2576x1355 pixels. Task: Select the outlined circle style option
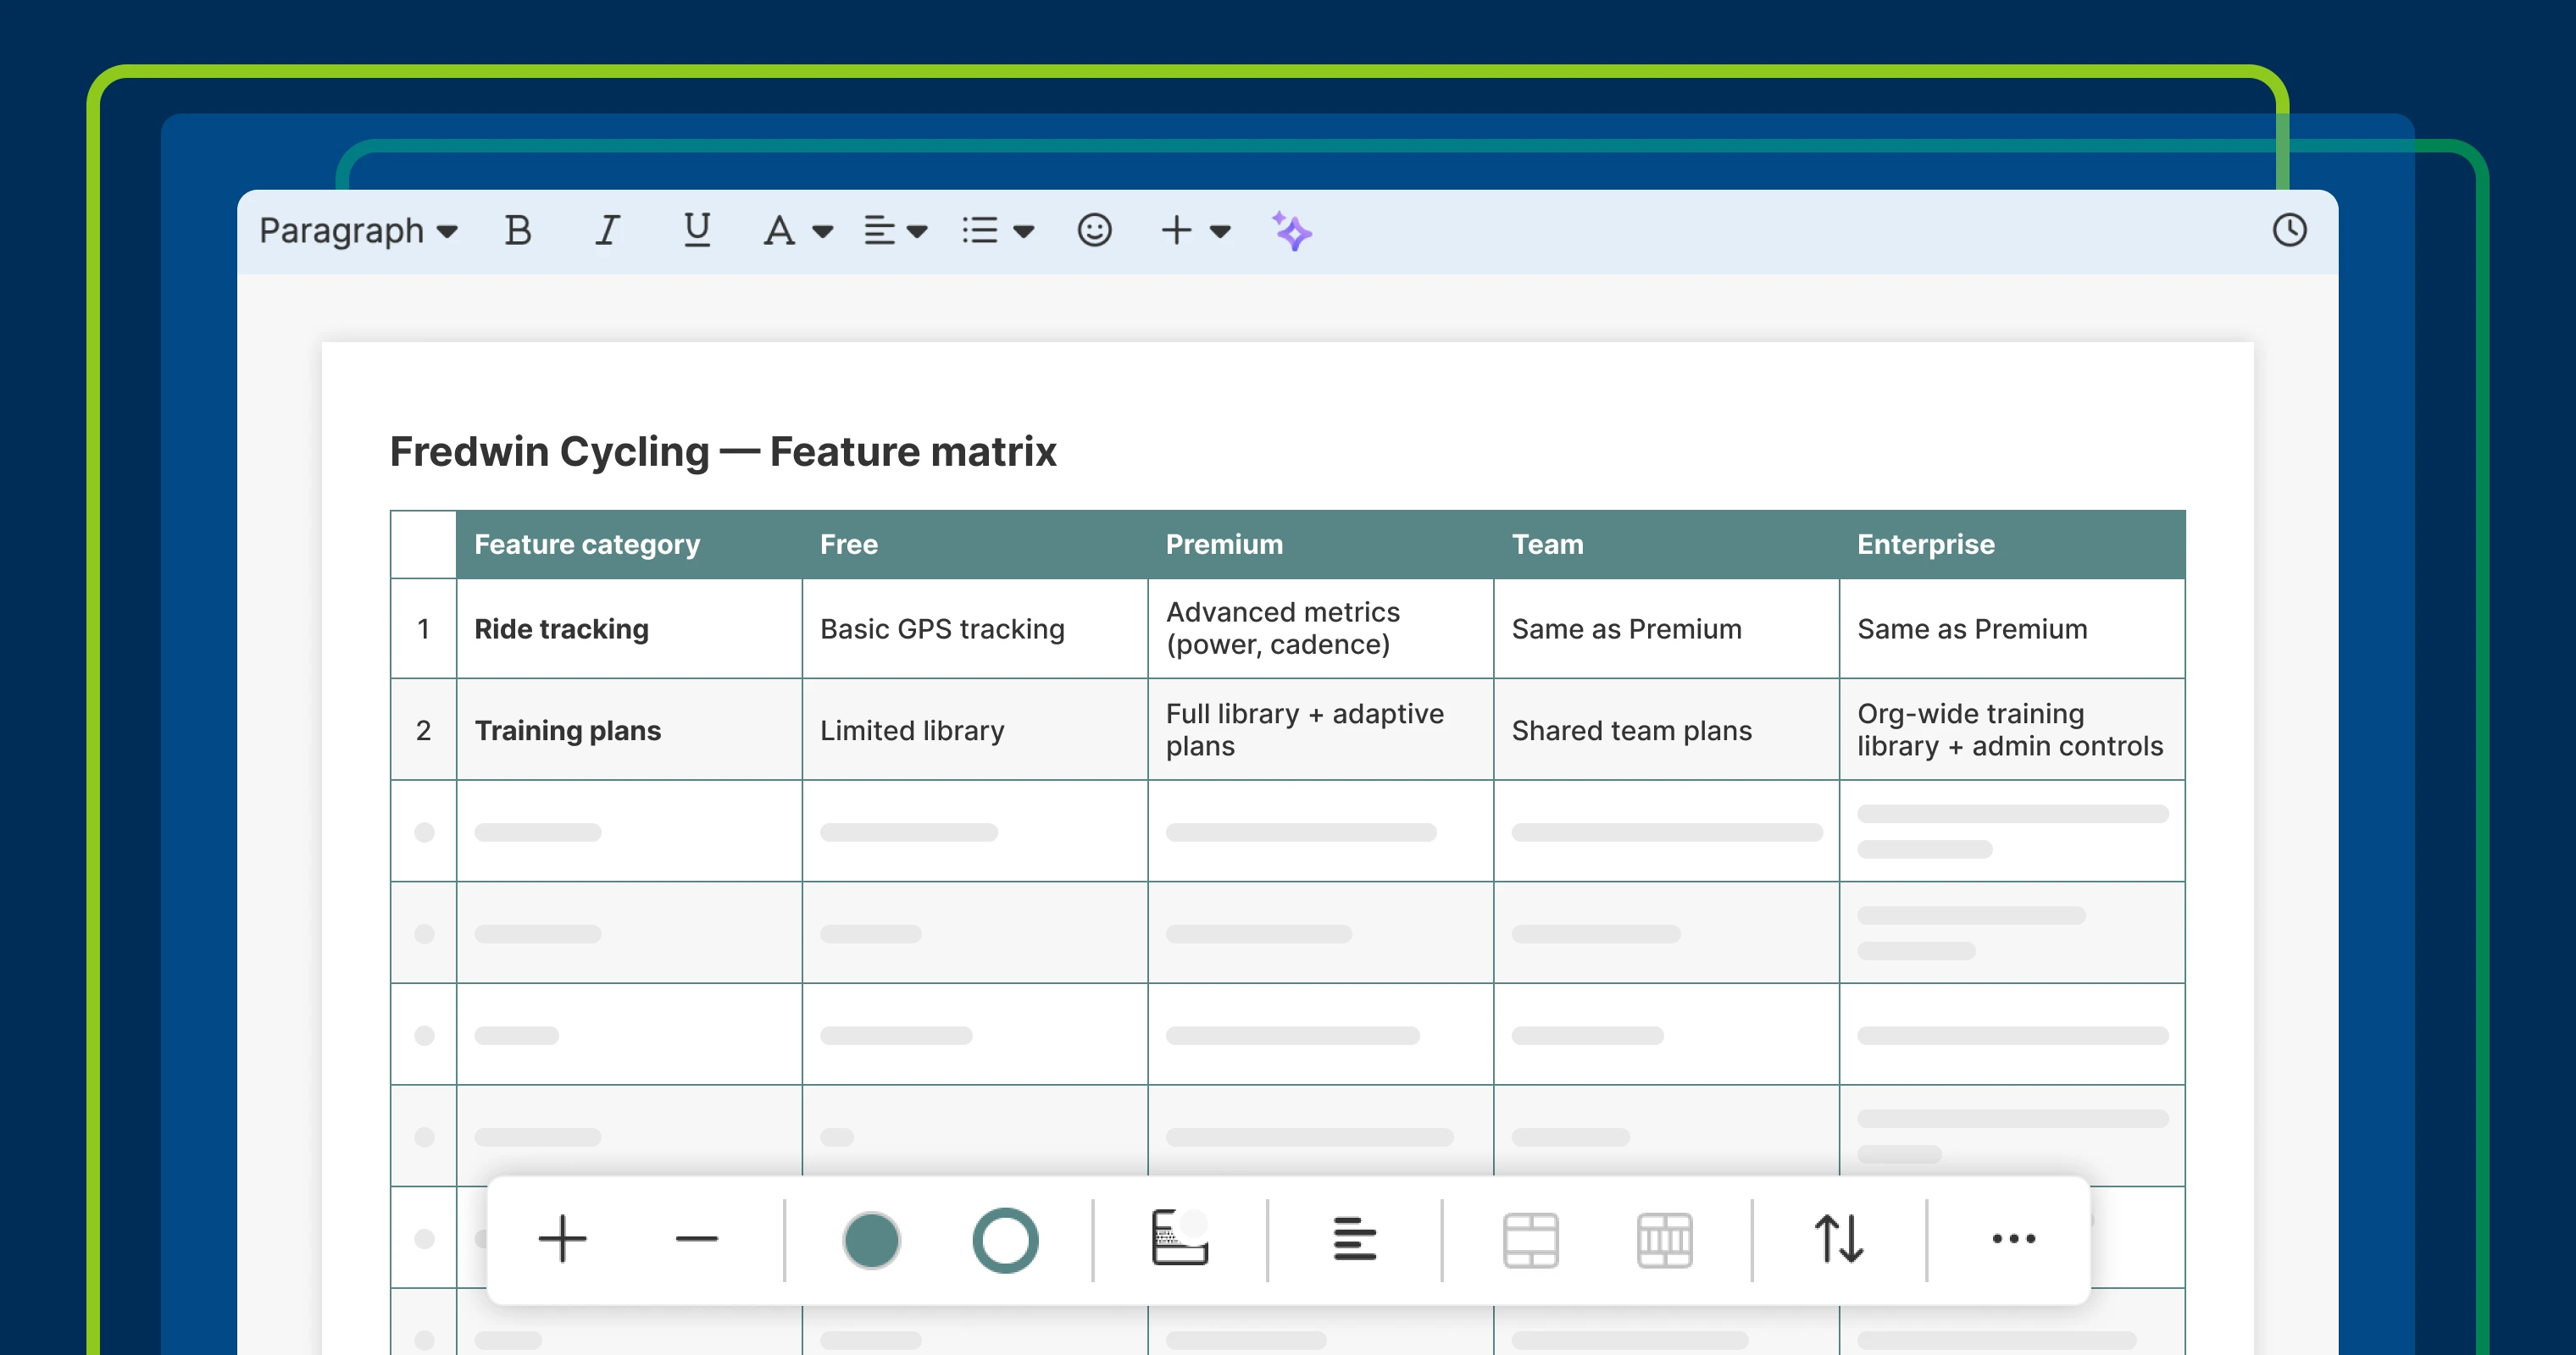[x=1007, y=1239]
